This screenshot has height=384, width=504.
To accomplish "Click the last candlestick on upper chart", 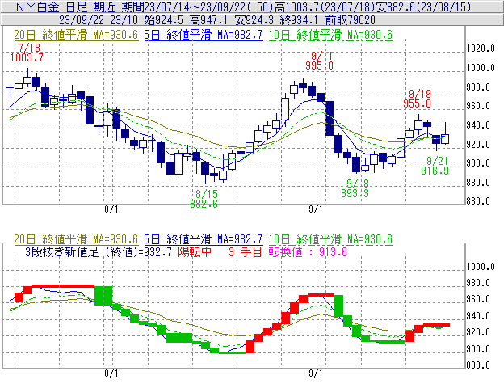I will (445, 139).
